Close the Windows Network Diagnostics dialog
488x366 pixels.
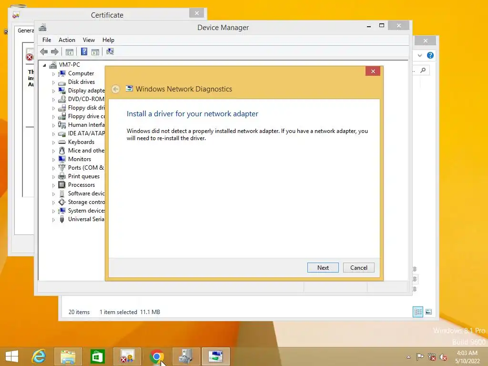tap(373, 71)
